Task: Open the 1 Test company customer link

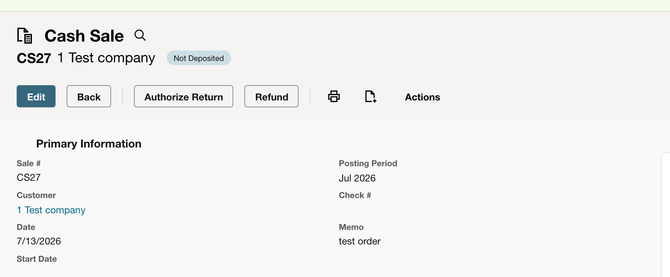Action: pos(51,210)
